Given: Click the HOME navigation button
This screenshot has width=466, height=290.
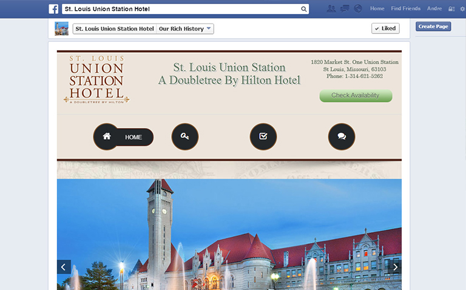Looking at the screenshot, I should point(123,137).
